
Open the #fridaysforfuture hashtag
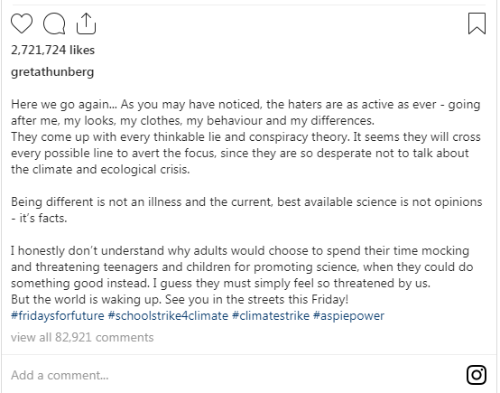58,315
